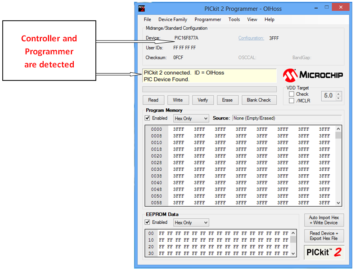355x270 pixels.
Task: Toggle the VDD Target Check checkbox
Action: point(292,94)
